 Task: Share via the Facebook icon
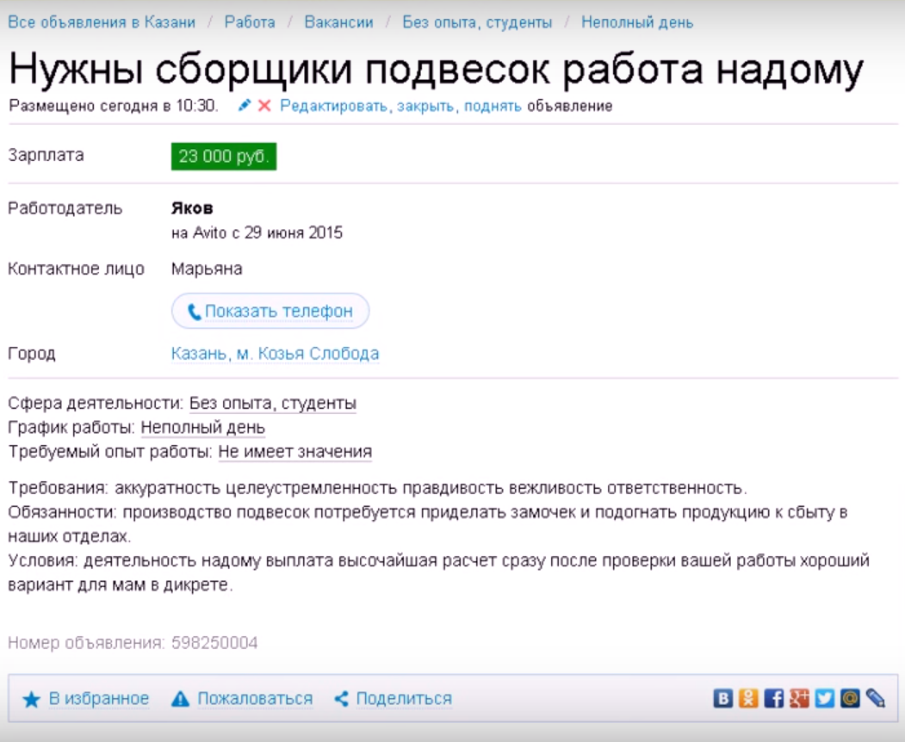click(x=774, y=699)
